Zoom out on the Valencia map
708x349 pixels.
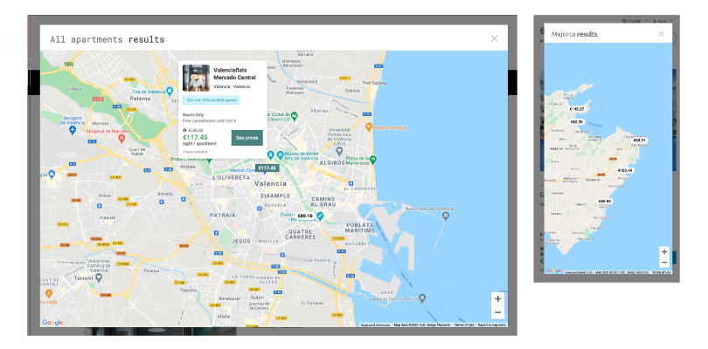(497, 312)
